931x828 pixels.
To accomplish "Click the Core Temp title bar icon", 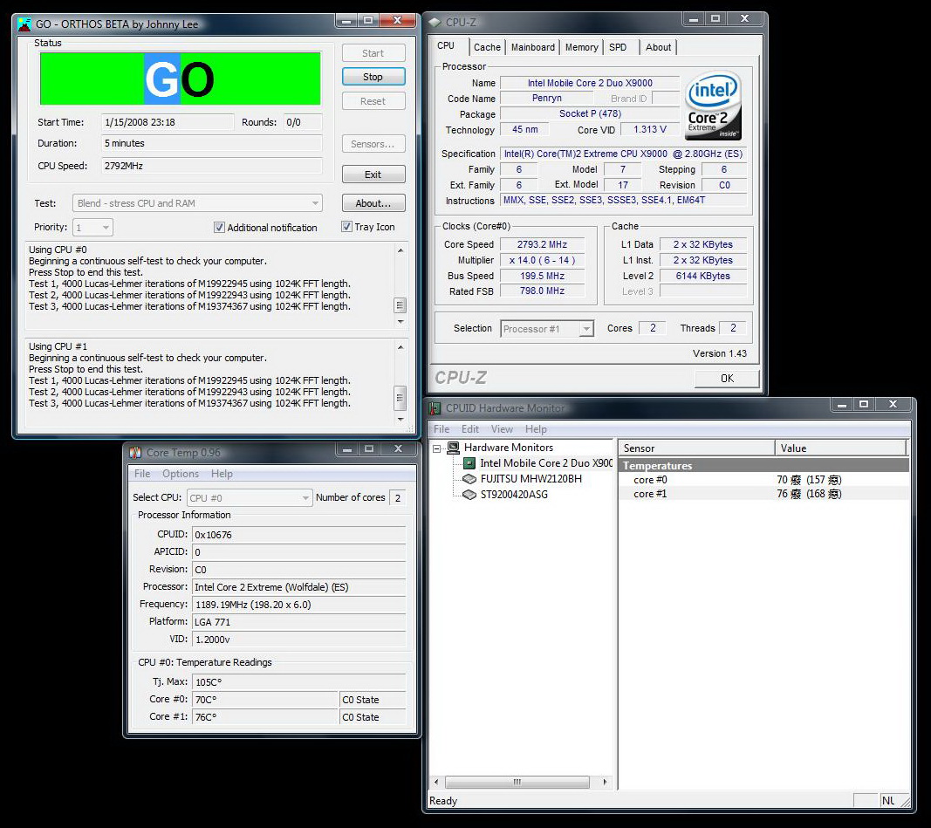I will (x=135, y=452).
